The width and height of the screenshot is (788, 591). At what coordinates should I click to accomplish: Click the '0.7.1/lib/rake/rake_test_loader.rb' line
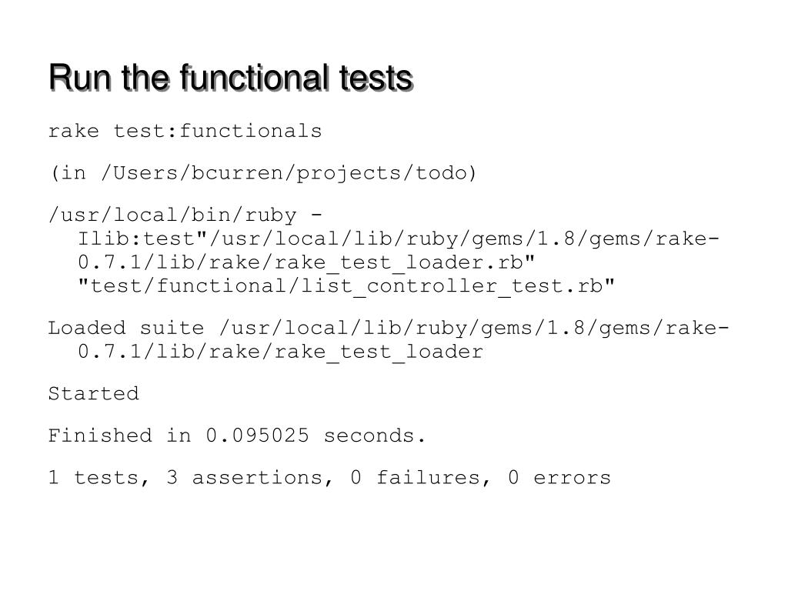[306, 263]
